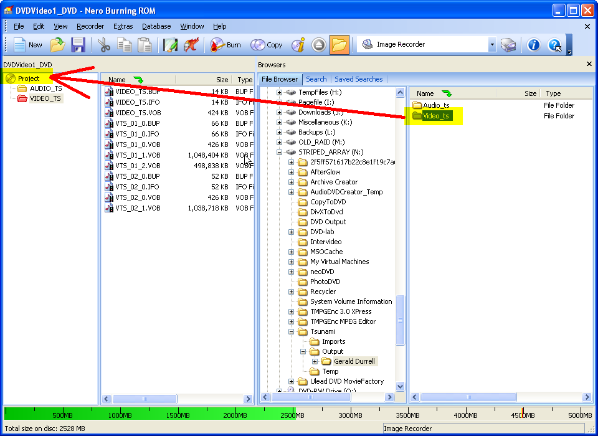The width and height of the screenshot is (598, 436).
Task: Toggle the File Browser folder icon
Action: coord(339,45)
